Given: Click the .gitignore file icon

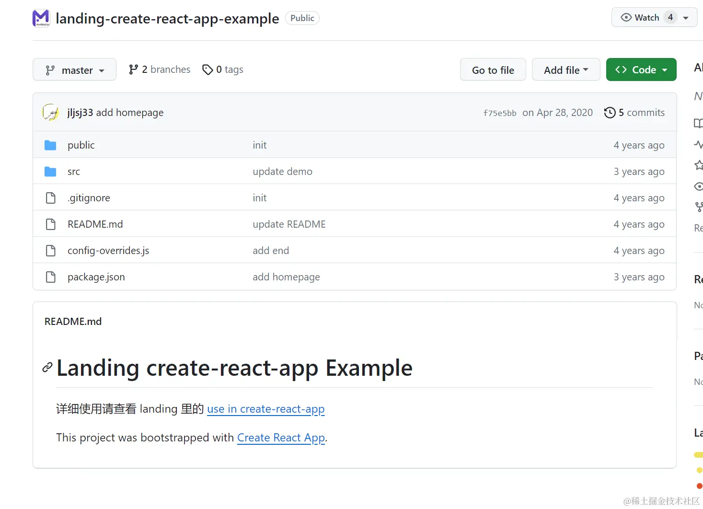Looking at the screenshot, I should pos(50,198).
